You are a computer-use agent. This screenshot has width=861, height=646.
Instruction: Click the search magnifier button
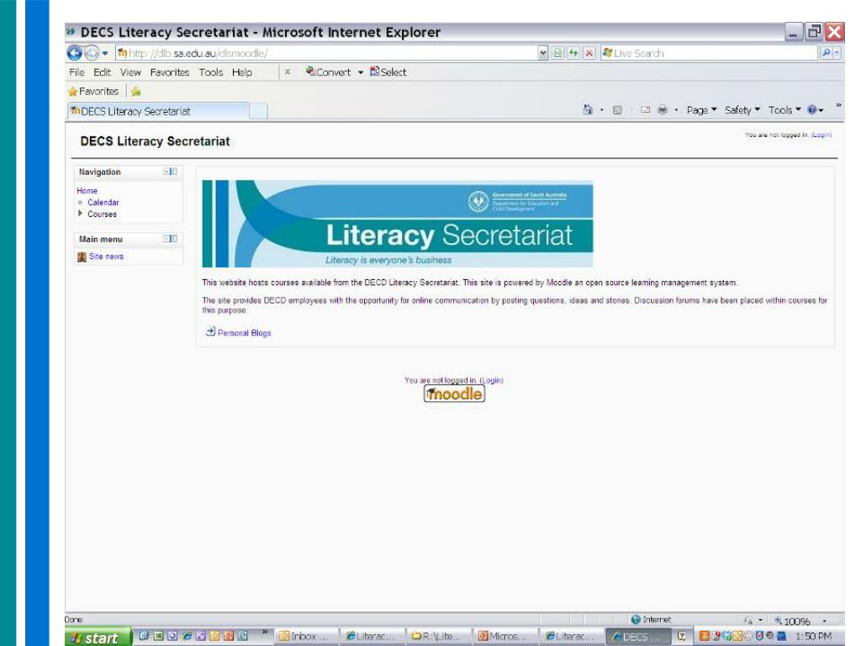click(826, 53)
